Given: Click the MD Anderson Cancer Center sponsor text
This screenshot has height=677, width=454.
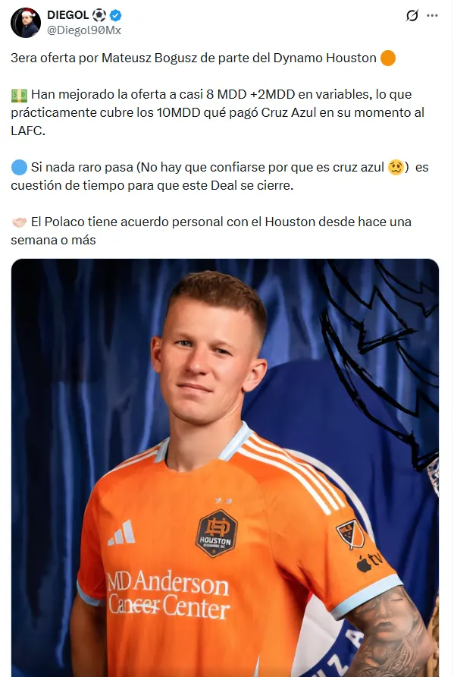Looking at the screenshot, I should coord(168,595).
